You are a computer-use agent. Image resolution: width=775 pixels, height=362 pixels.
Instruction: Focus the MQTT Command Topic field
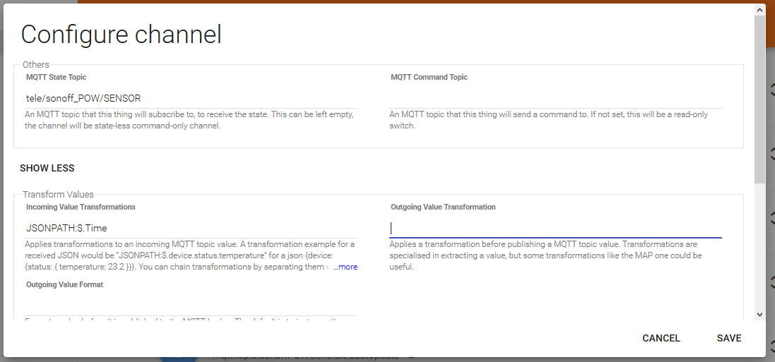[x=555, y=99]
